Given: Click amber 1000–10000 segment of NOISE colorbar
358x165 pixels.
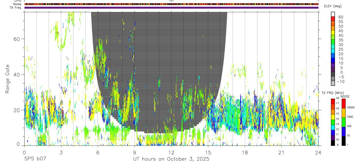Looking at the screenshot, I should (343, 113).
